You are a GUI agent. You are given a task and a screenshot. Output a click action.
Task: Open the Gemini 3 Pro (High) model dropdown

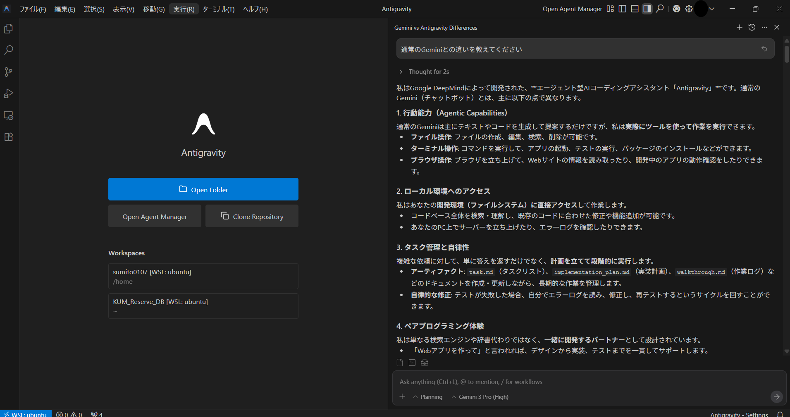coord(480,397)
